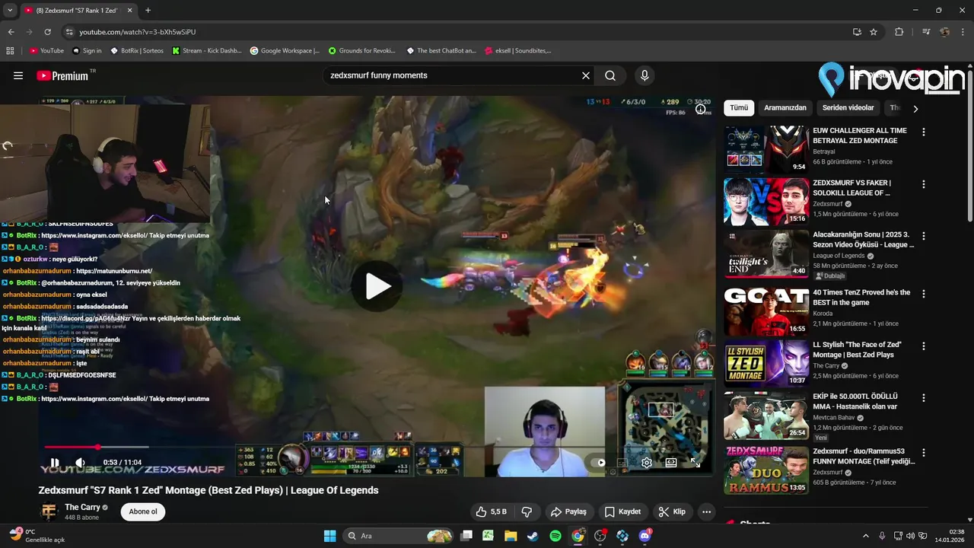Viewport: 974px width, 548px height.
Task: Go back with Chrome back arrow
Action: pos(11,32)
